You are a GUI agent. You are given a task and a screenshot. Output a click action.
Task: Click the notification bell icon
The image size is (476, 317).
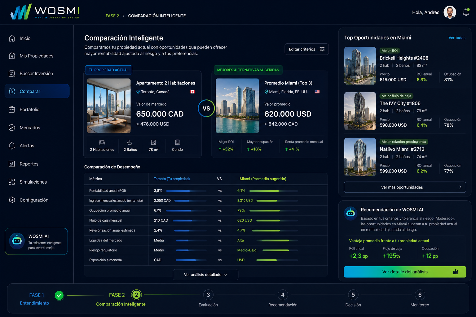tap(466, 12)
